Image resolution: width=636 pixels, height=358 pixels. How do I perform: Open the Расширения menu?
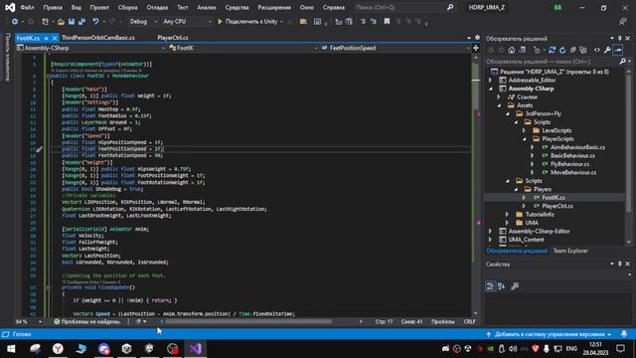274,7
